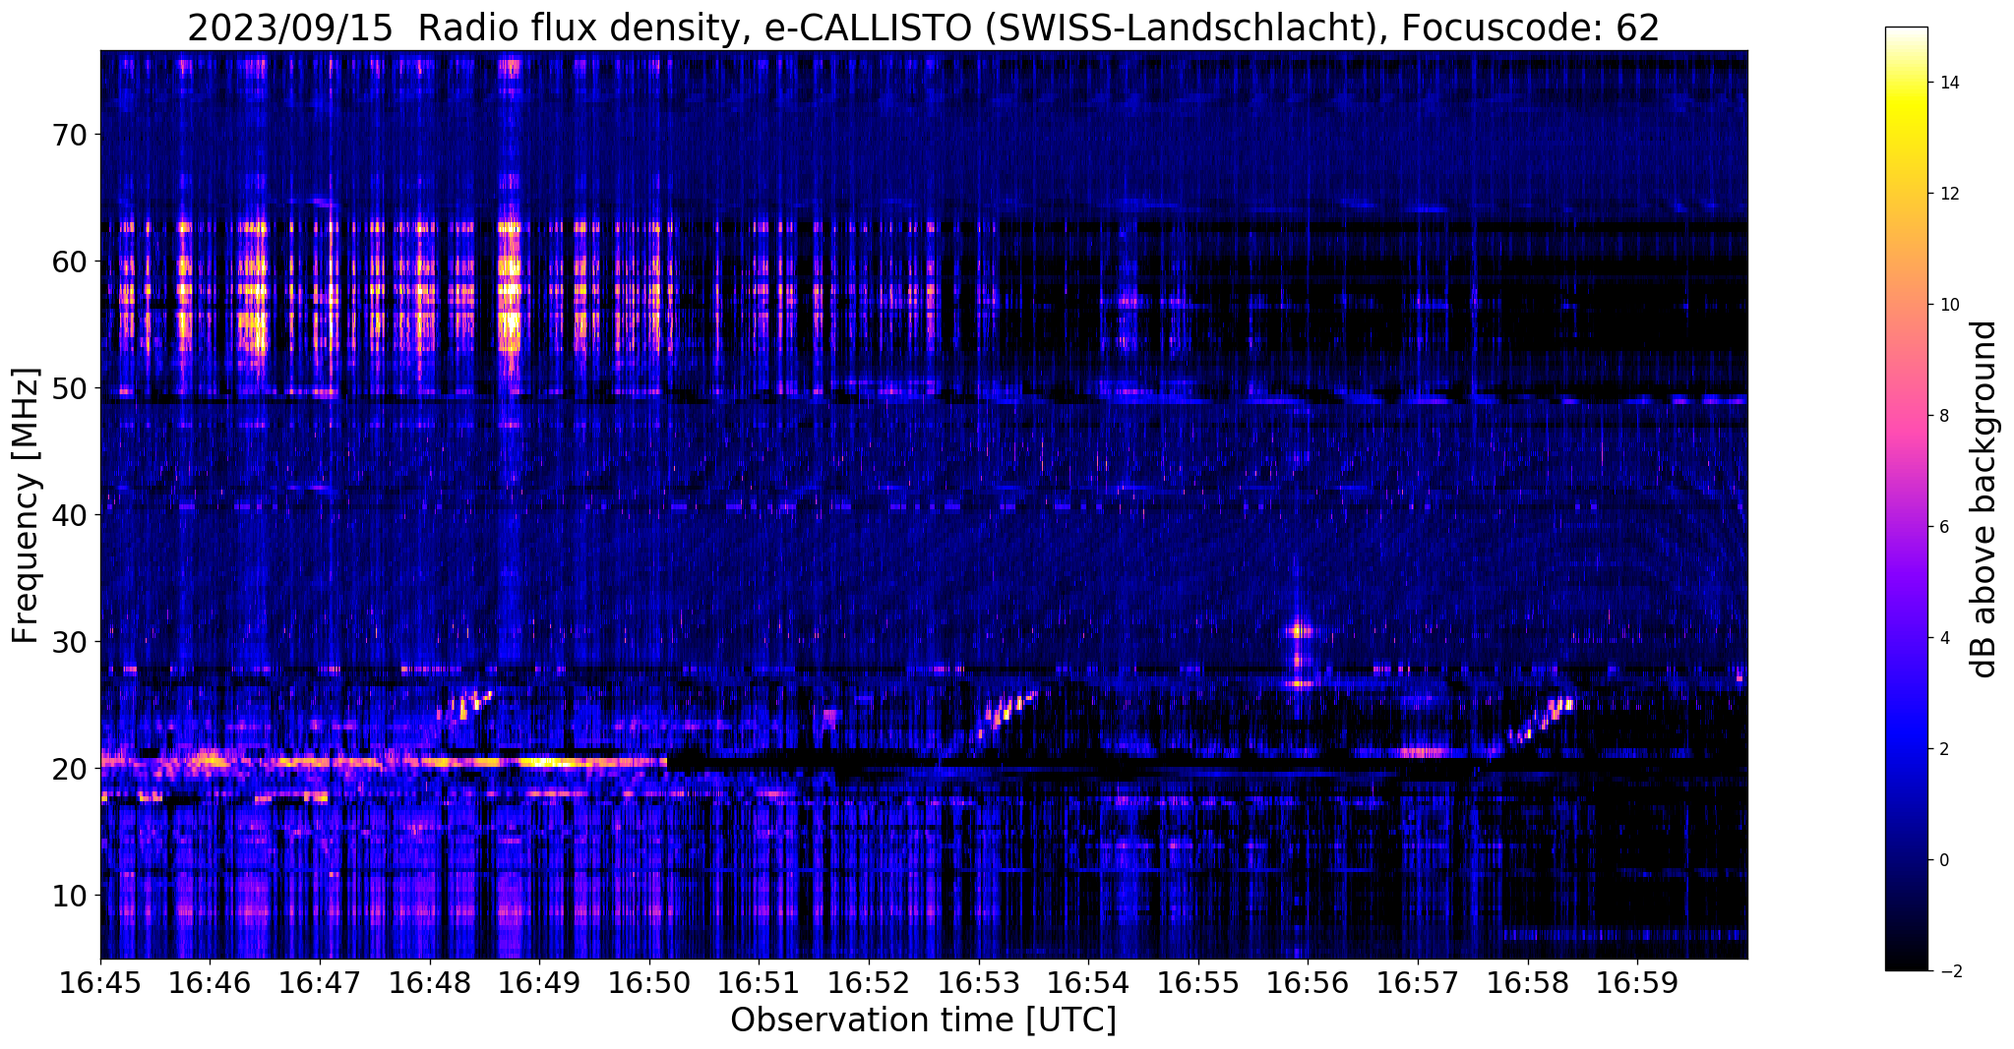Click the bright 20 MHz emission band at 16:49
Image resolution: width=2014 pixels, height=1049 pixels.
tap(551, 762)
